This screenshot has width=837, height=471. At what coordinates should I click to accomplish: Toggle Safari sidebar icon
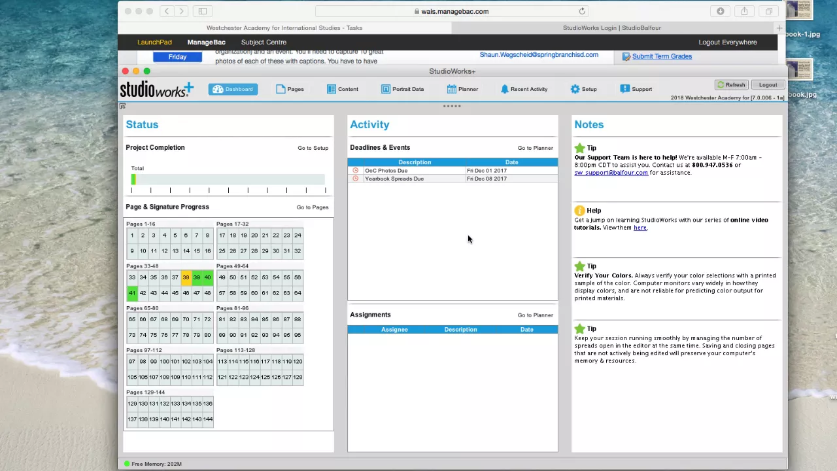pos(203,11)
